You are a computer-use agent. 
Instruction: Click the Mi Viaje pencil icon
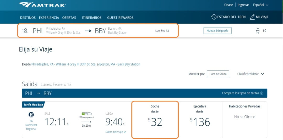(x=252, y=17)
